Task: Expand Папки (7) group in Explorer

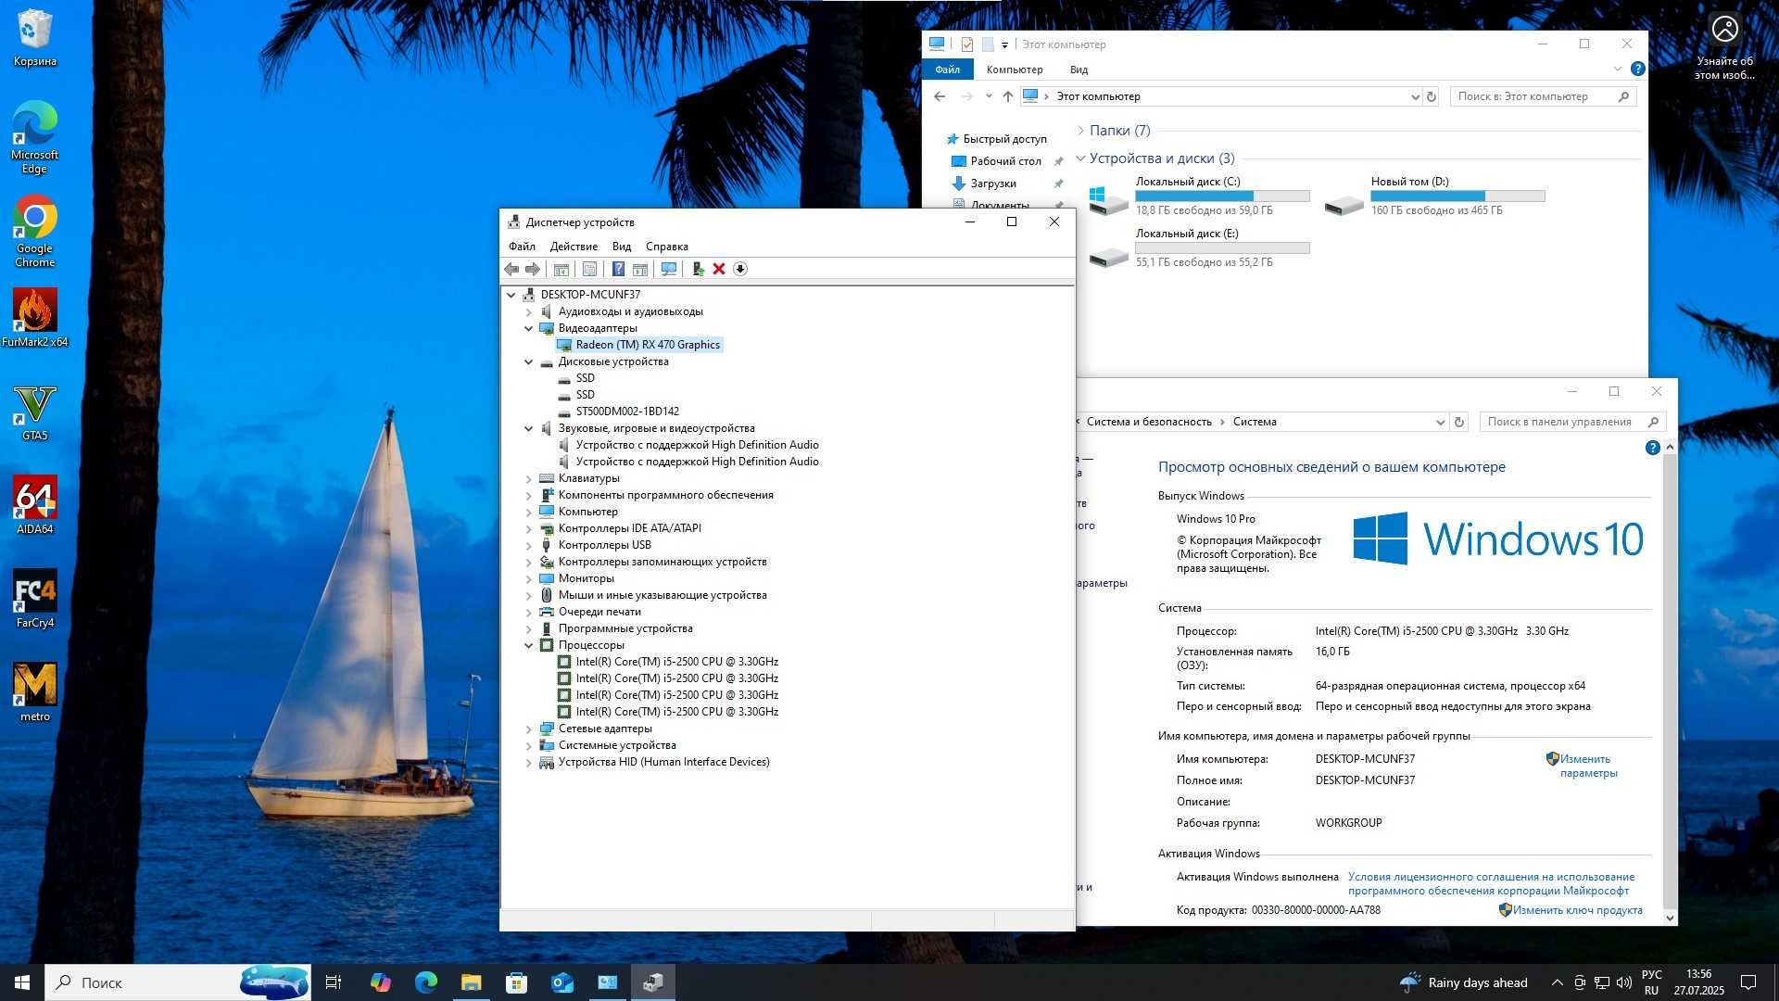Action: 1080,131
